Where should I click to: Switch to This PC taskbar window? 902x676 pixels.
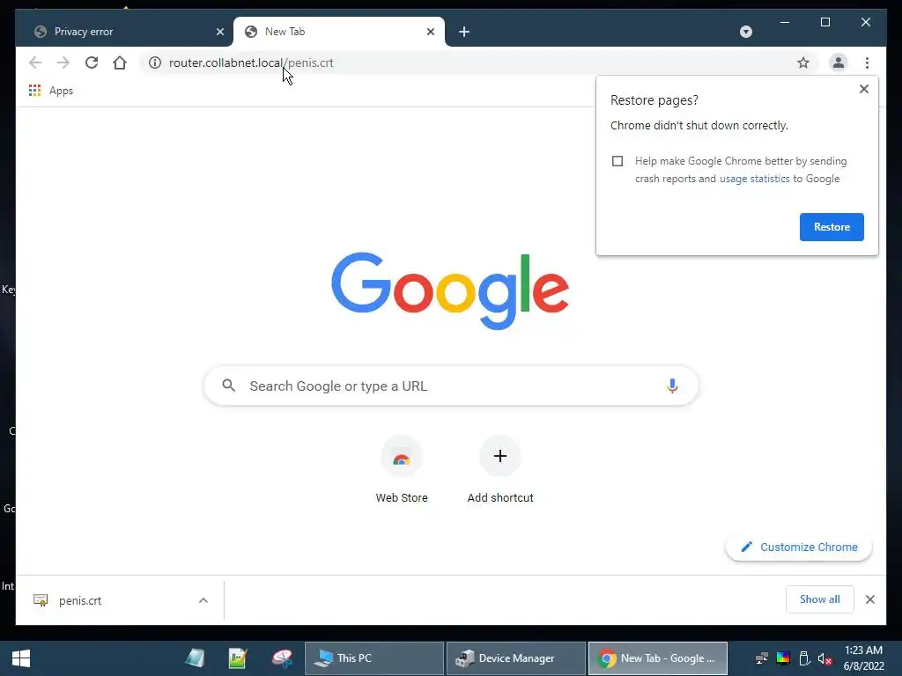tap(373, 658)
